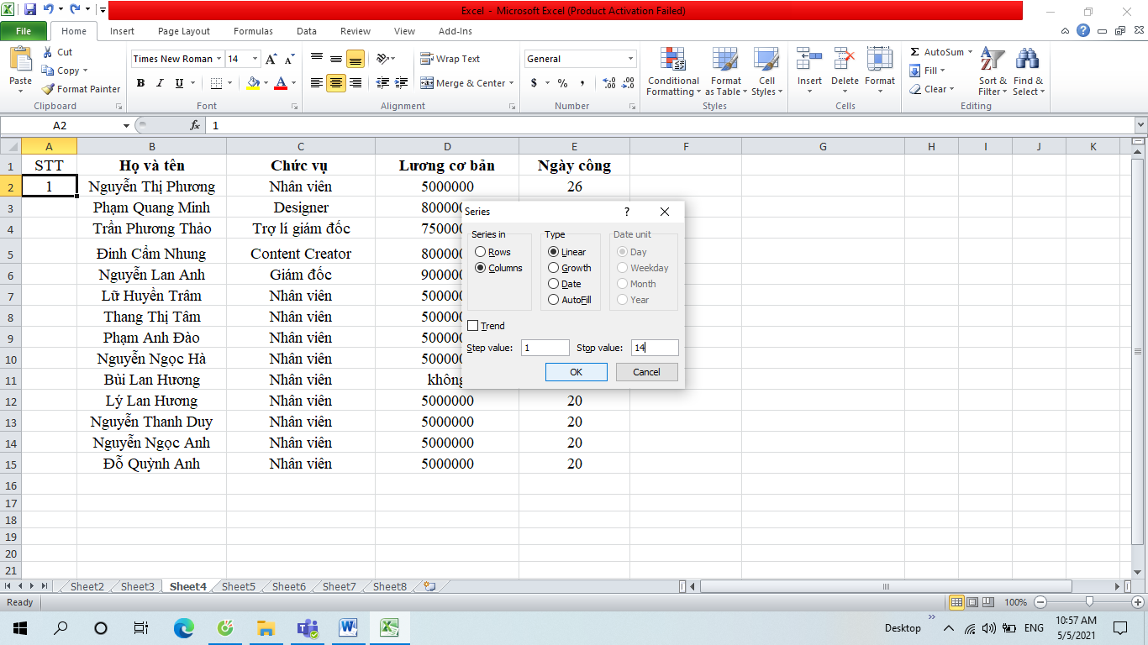The width and height of the screenshot is (1148, 645).
Task: Open the File tab
Action: (x=24, y=31)
